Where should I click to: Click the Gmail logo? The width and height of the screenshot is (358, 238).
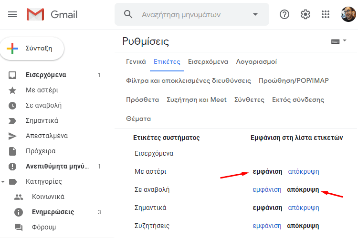point(52,14)
